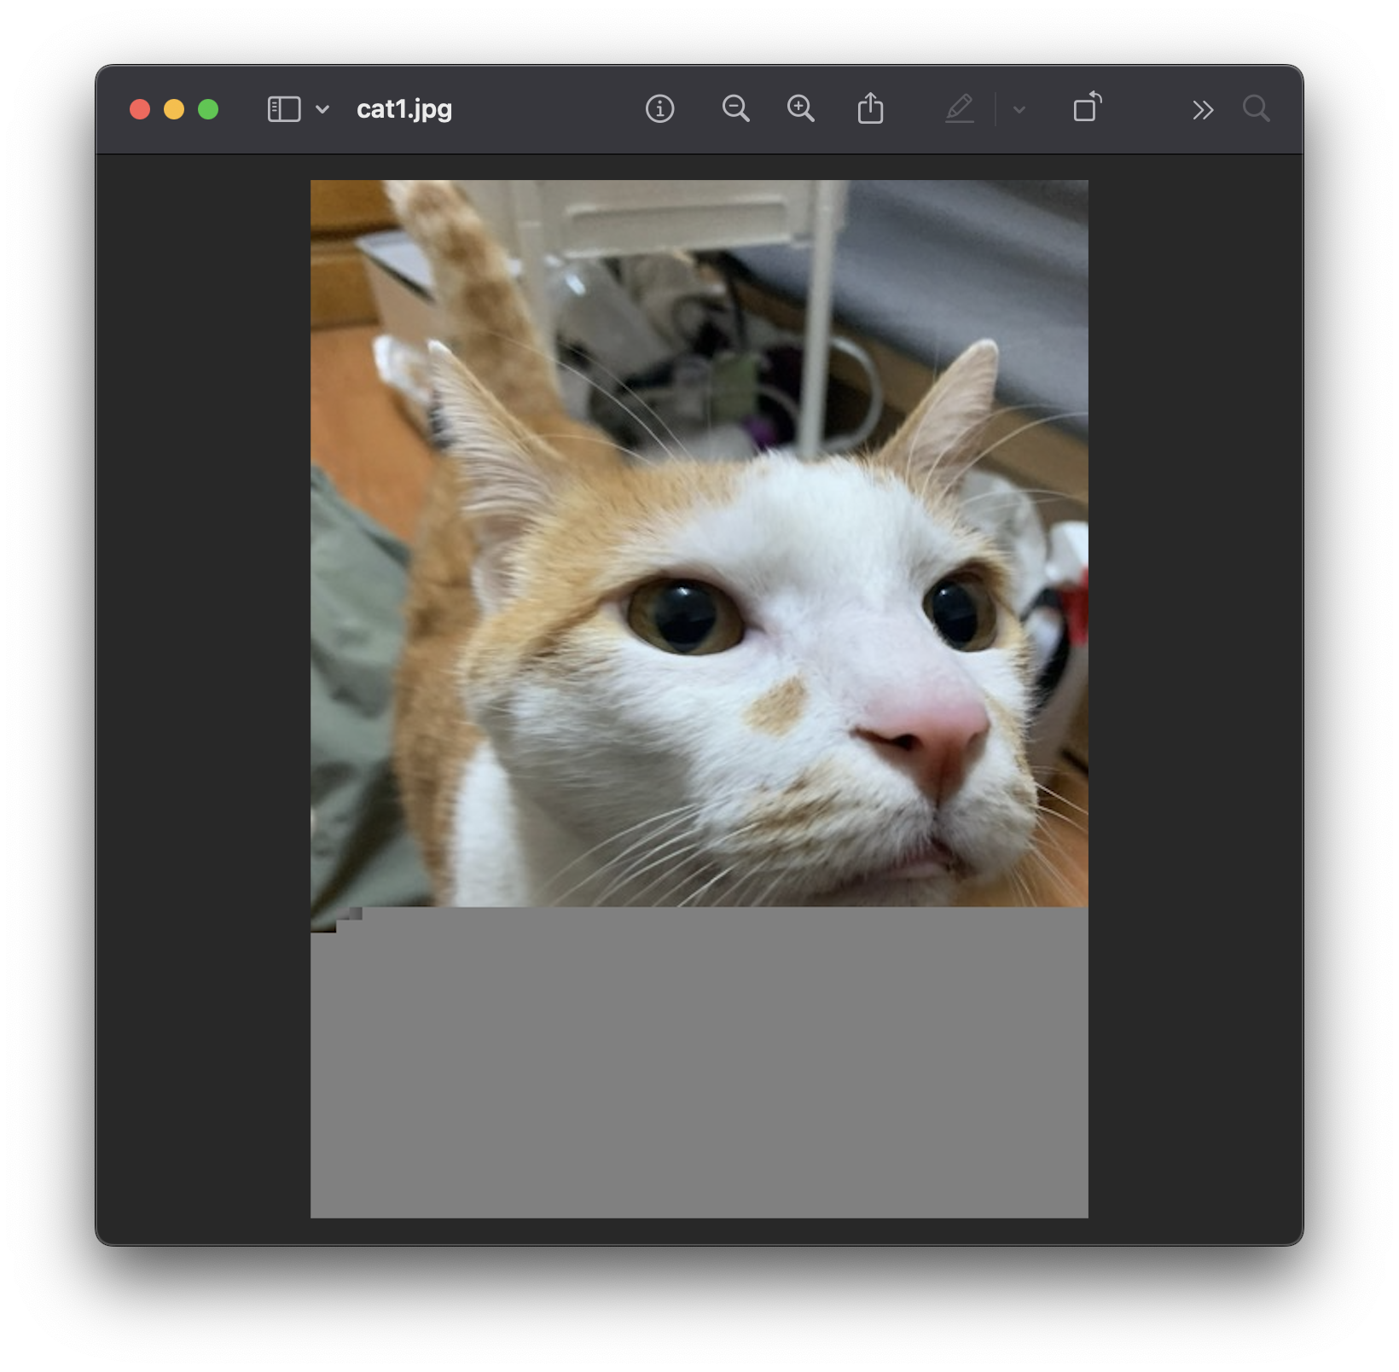Image resolution: width=1399 pixels, height=1372 pixels.
Task: Close the cat1.jpg window
Action: [140, 109]
